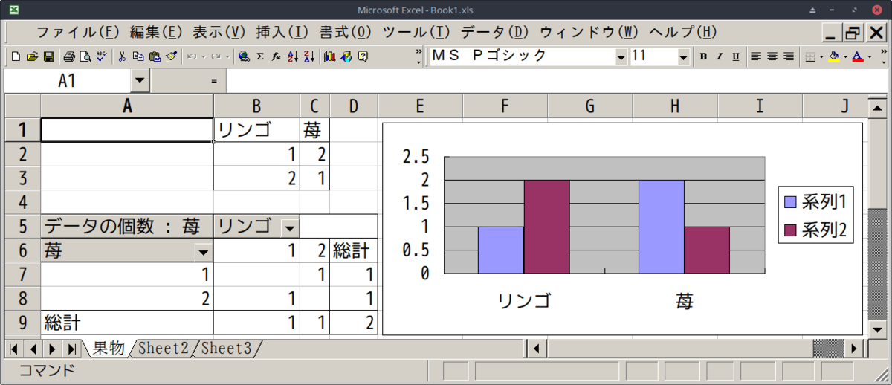Screen dimensions: 892x385
Task: Click the horizontal scrollbar right arrow
Action: click(856, 348)
